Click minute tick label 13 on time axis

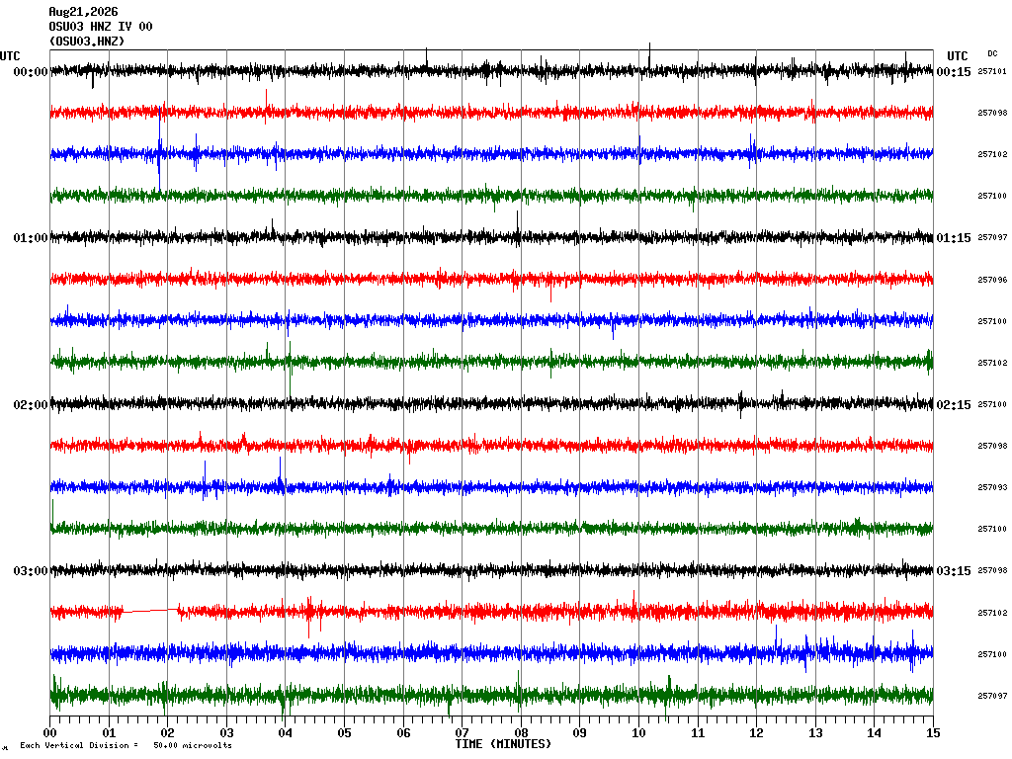[x=815, y=733]
